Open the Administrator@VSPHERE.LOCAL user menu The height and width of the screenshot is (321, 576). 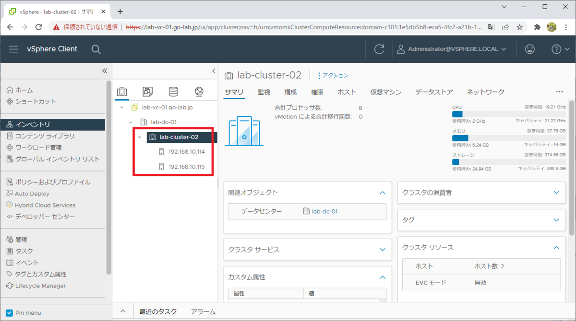pos(452,49)
